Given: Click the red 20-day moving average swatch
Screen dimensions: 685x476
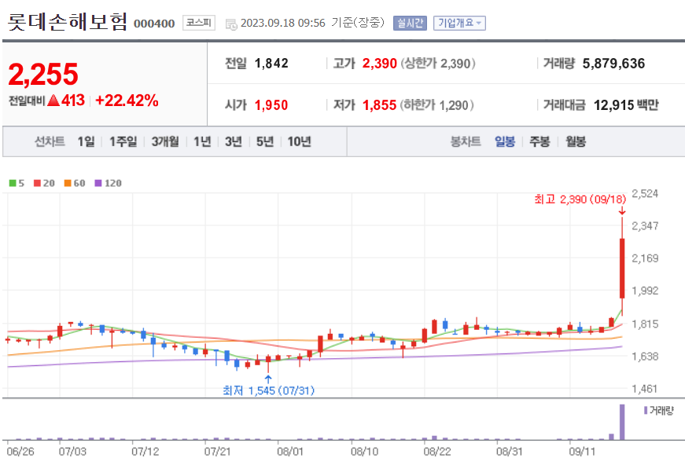Looking at the screenshot, I should [x=37, y=183].
